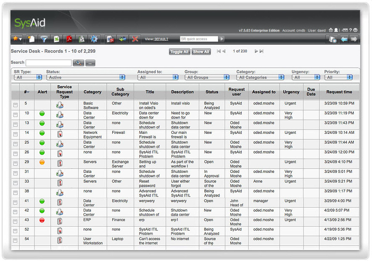
Task: Tick the checkbox for record 13
Action: (16, 125)
